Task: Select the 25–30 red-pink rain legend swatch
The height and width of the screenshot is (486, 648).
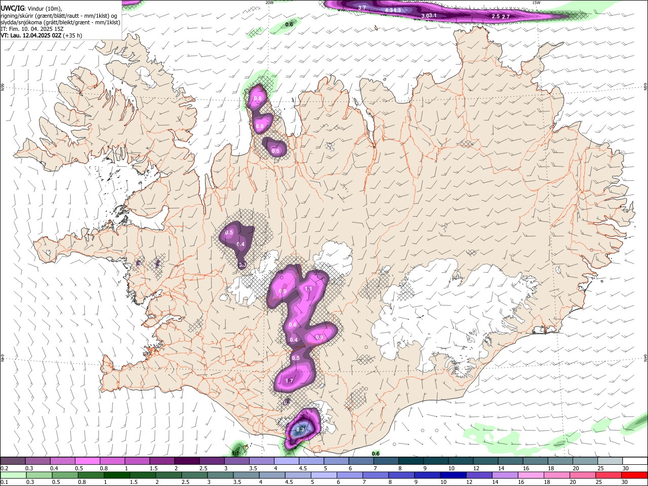Action: click(x=609, y=475)
